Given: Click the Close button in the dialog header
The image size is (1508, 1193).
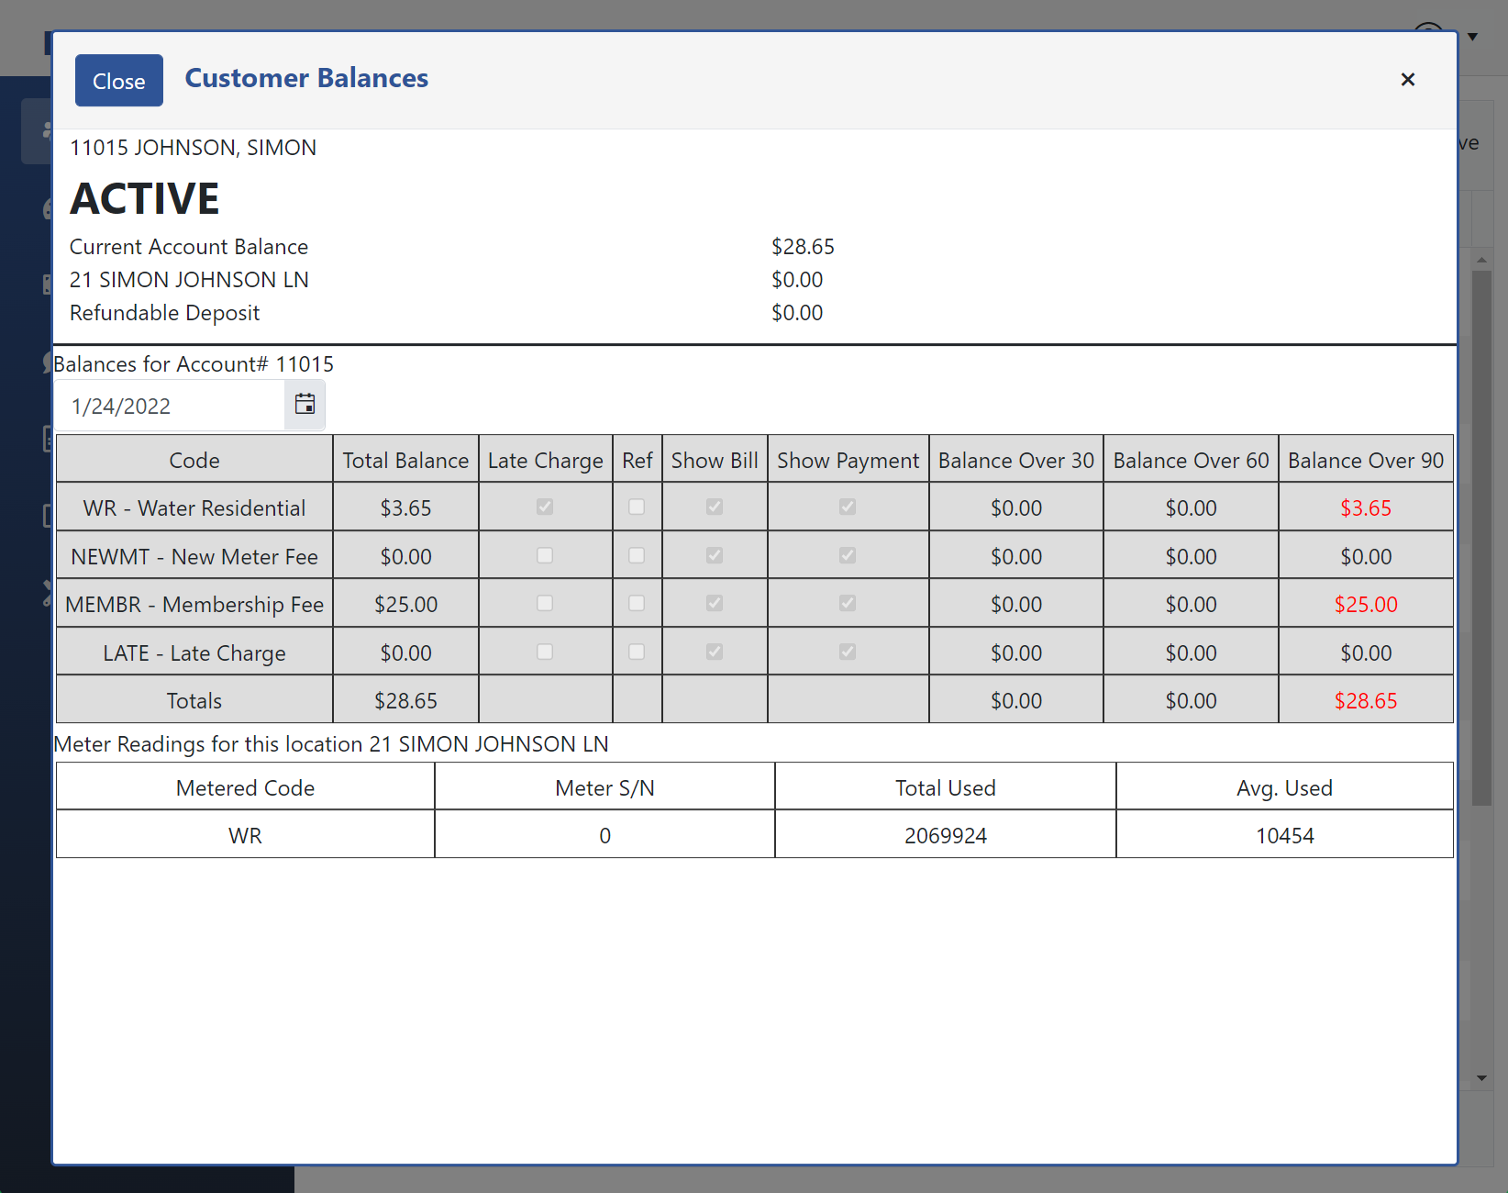Looking at the screenshot, I should pyautogui.click(x=118, y=81).
